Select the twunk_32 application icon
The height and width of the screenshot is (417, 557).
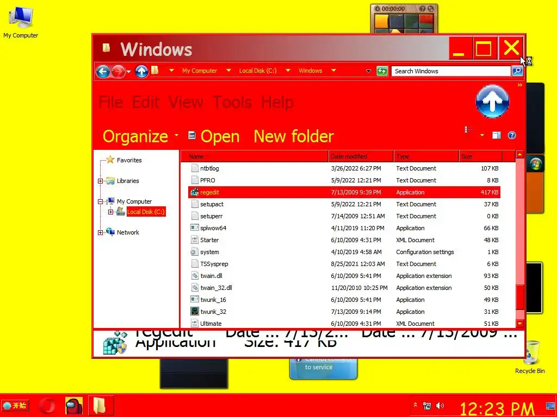194,312
